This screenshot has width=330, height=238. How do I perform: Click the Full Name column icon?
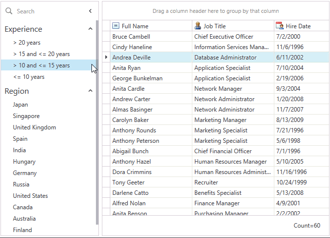116,26
